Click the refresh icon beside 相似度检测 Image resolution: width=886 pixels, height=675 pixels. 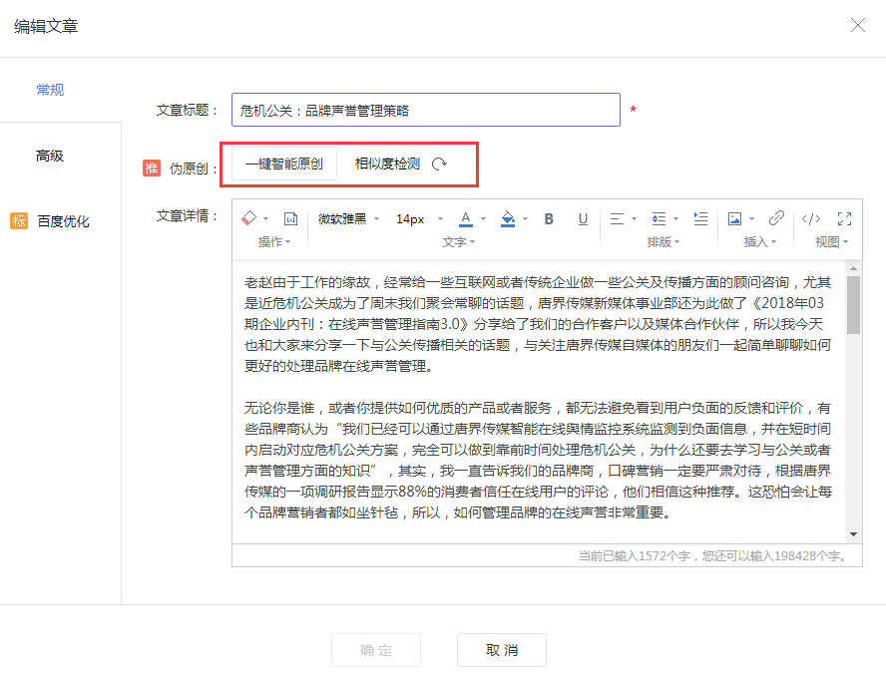pos(439,164)
